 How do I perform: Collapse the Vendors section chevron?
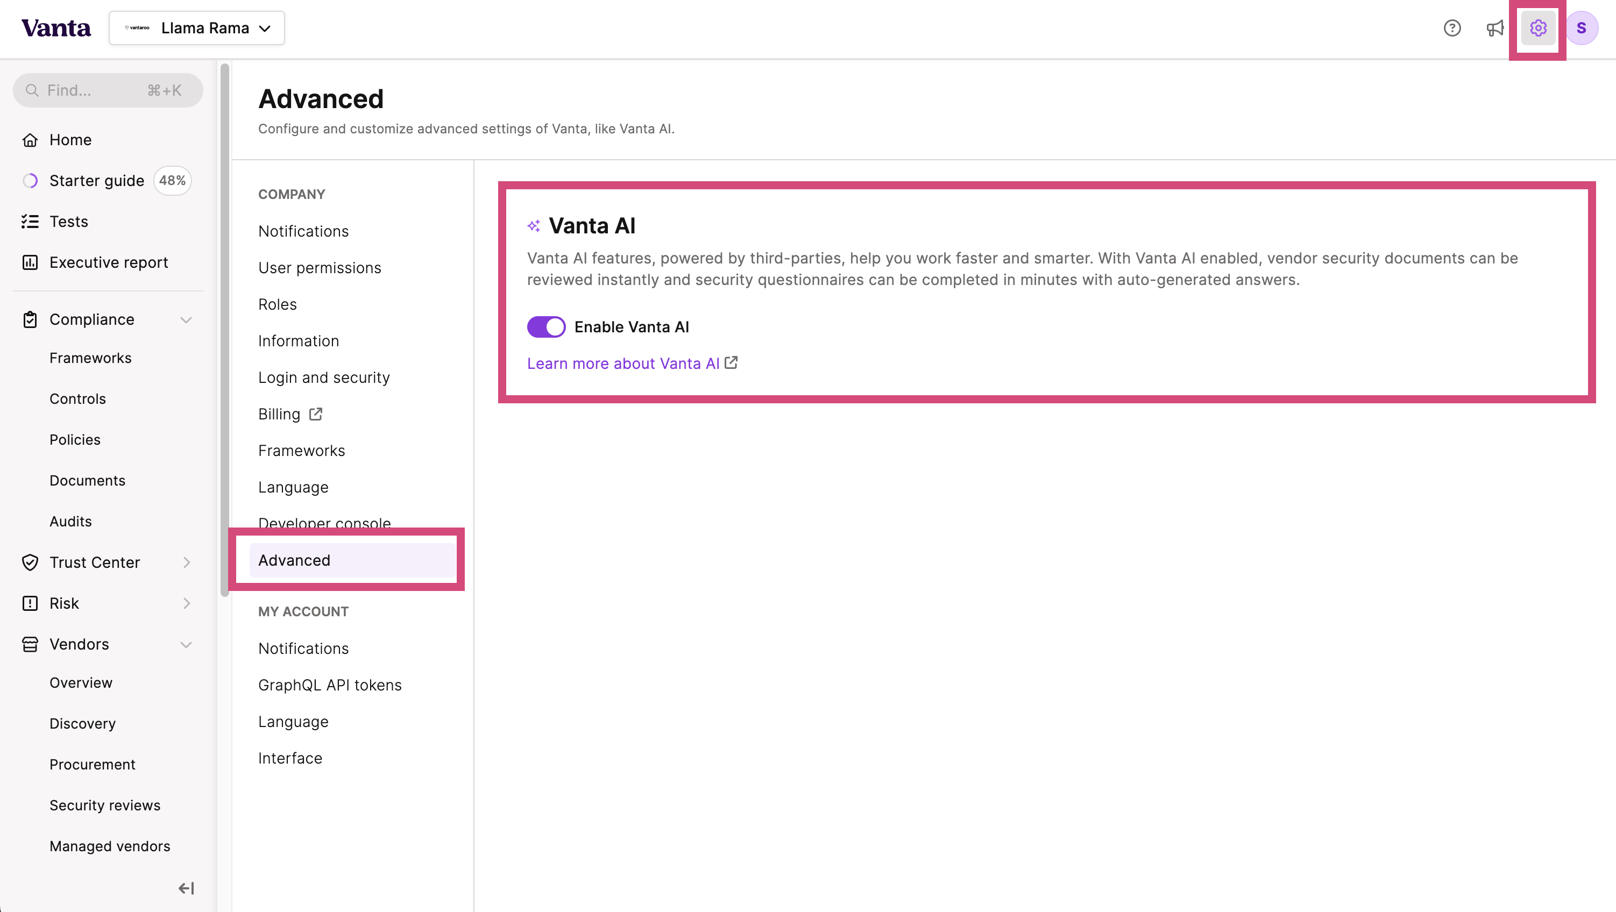pyautogui.click(x=186, y=645)
